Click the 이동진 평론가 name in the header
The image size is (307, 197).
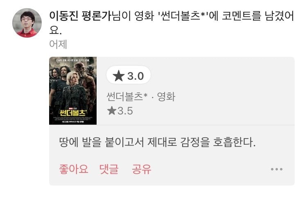pyautogui.click(x=81, y=16)
